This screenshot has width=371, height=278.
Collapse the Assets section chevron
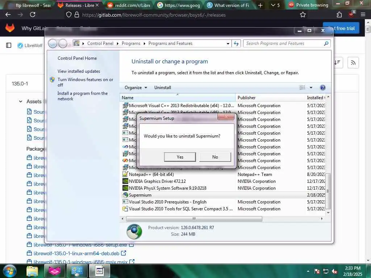(21, 101)
